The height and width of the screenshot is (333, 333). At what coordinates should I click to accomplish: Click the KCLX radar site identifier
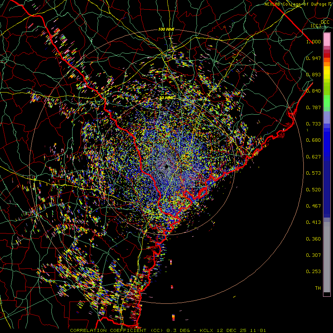(x=206, y=330)
